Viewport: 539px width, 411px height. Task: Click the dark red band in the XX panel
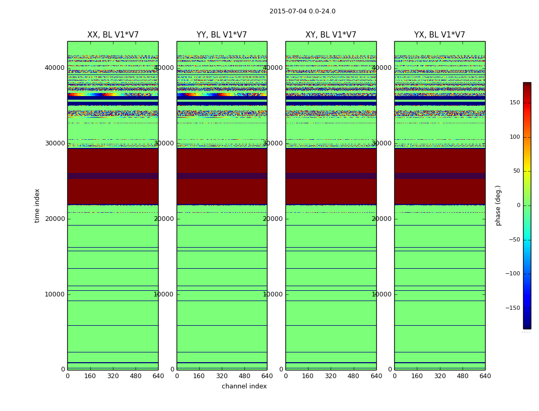[113, 176]
